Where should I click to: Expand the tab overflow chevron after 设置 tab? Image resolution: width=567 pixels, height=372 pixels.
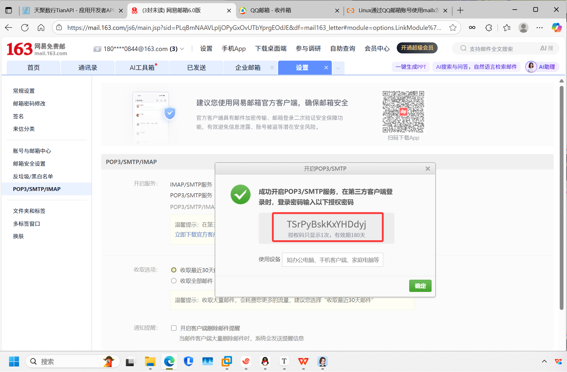click(338, 68)
